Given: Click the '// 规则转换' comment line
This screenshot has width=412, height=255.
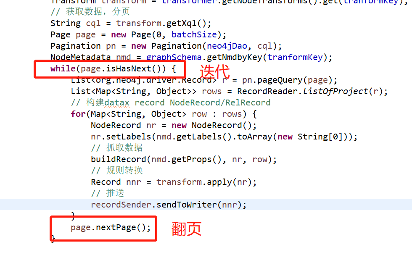Looking at the screenshot, I should click(117, 171).
